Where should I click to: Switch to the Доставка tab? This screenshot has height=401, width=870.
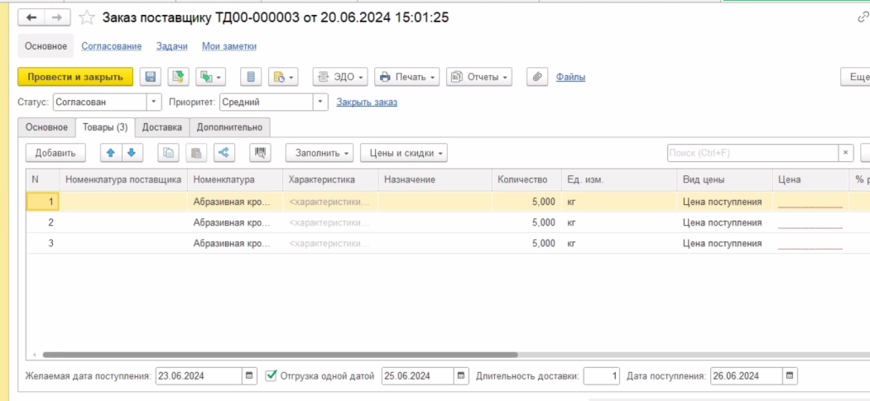(x=162, y=127)
